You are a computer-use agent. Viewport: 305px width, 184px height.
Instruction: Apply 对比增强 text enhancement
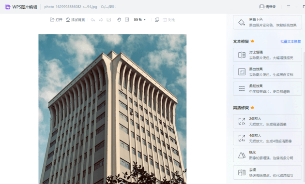tap(267, 55)
